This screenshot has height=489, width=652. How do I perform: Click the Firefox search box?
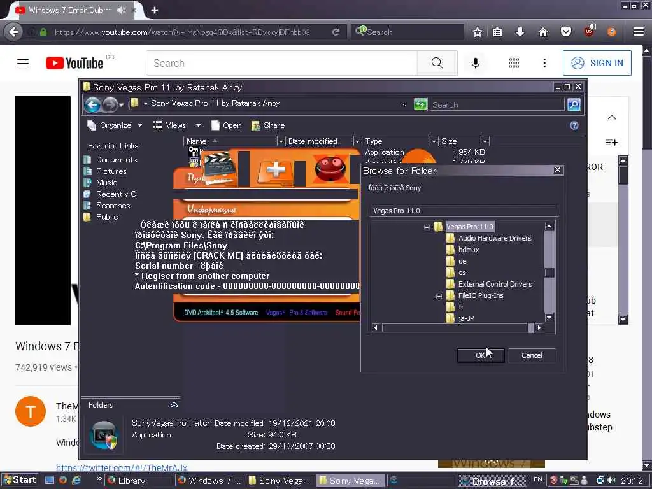coord(407,32)
